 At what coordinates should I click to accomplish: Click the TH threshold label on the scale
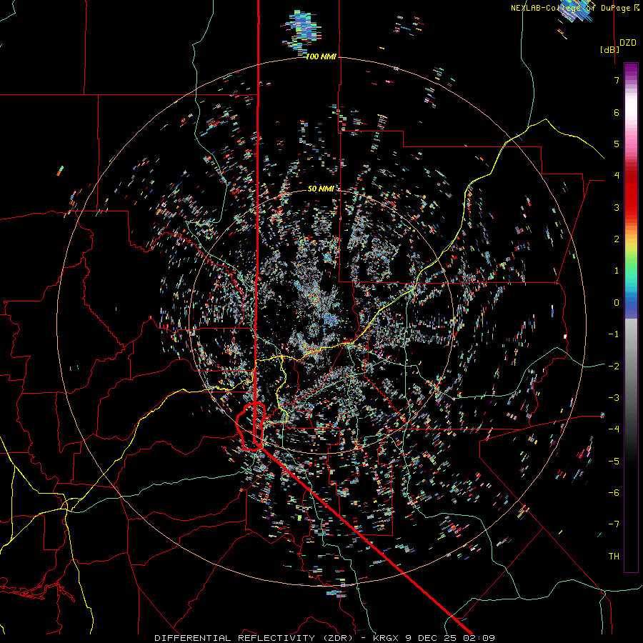[x=614, y=557]
